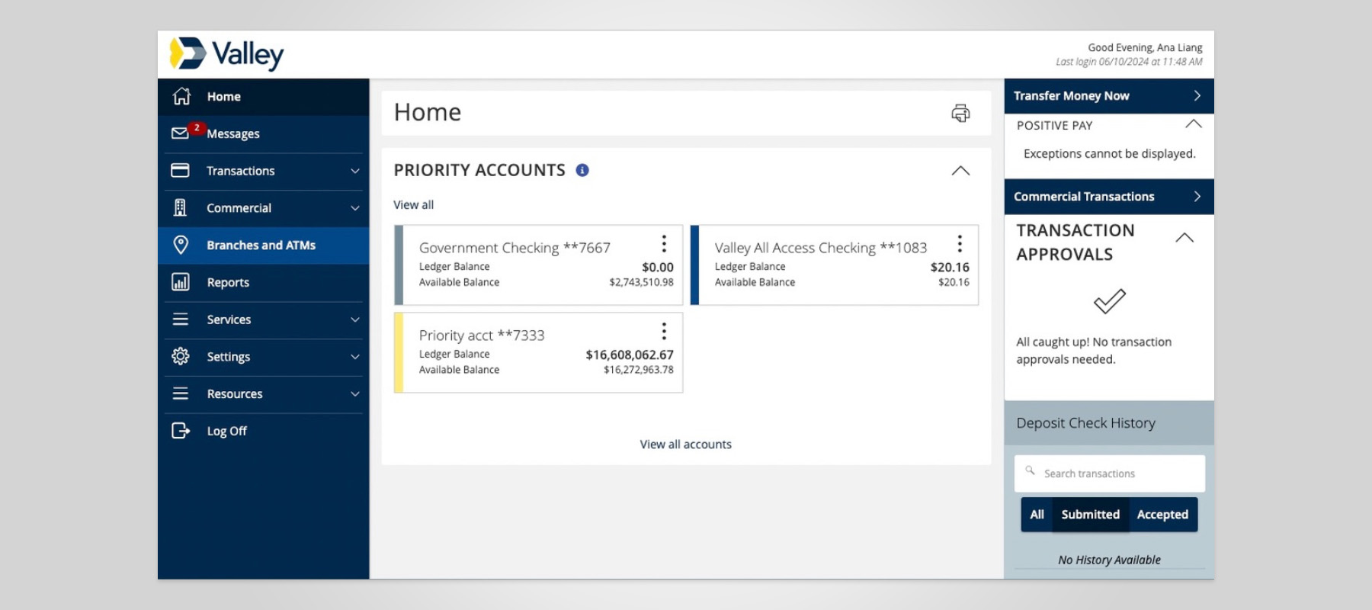The image size is (1372, 610).
Task: Print the Home page using printer icon
Action: pyautogui.click(x=960, y=113)
